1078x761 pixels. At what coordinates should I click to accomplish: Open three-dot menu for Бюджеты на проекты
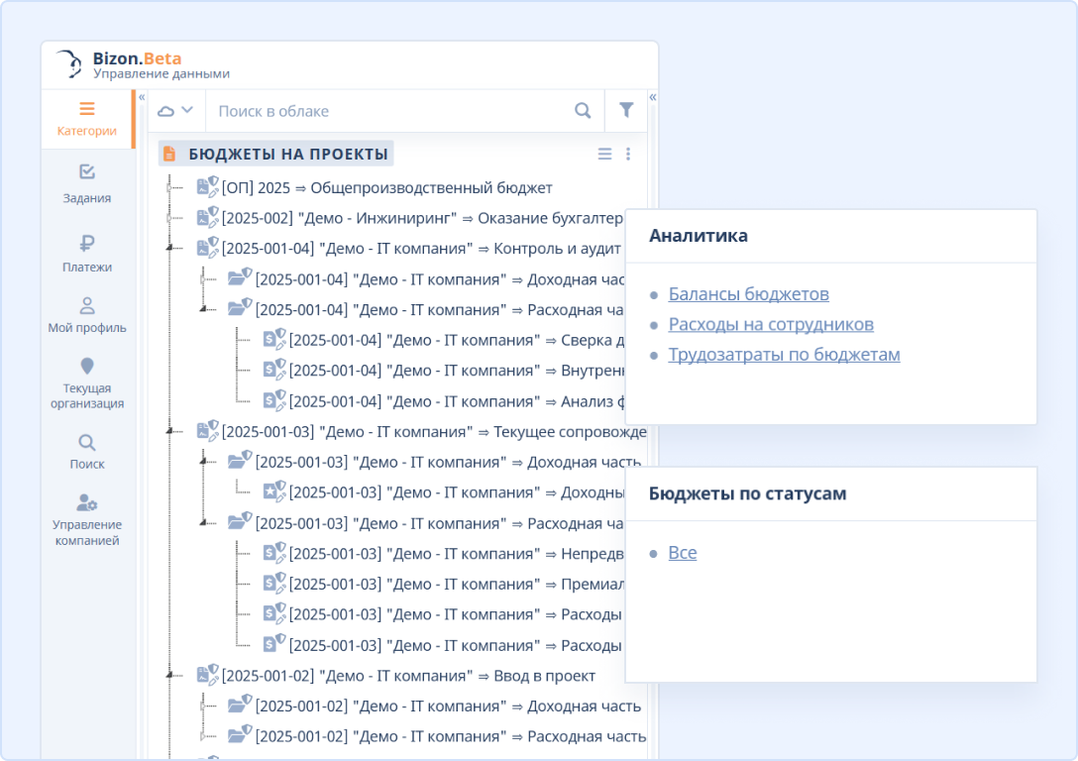(x=628, y=154)
